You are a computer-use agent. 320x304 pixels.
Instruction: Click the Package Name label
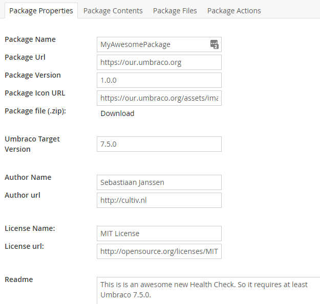pos(30,39)
